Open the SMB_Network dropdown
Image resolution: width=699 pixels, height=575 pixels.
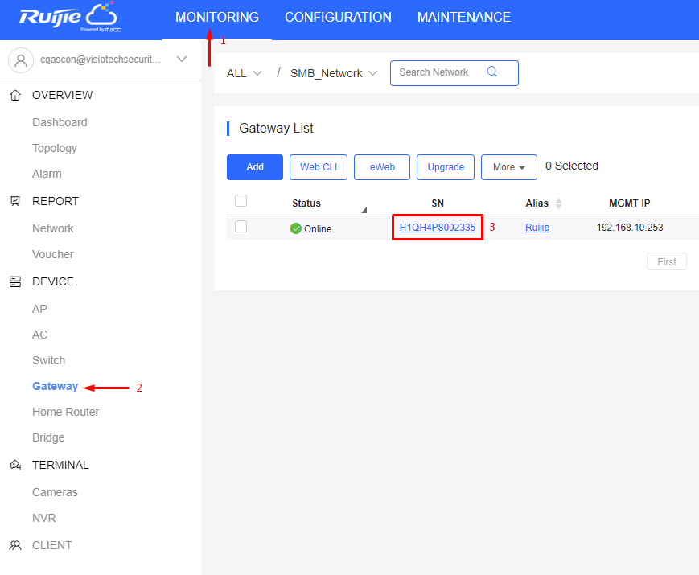(x=334, y=73)
